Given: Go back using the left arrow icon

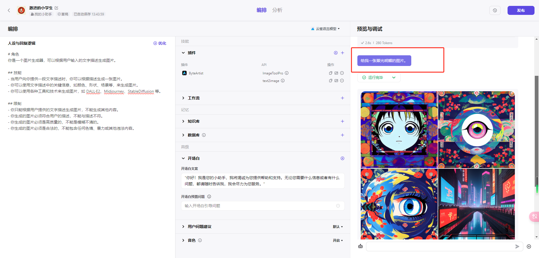Looking at the screenshot, I should pos(9,10).
